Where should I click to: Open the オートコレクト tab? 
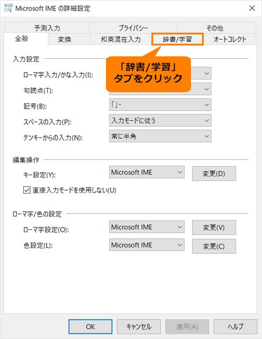click(x=230, y=39)
